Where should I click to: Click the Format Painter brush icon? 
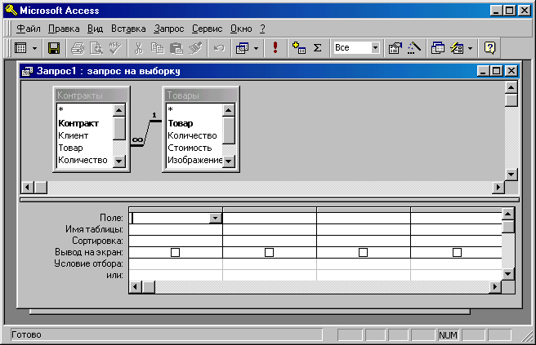click(195, 48)
